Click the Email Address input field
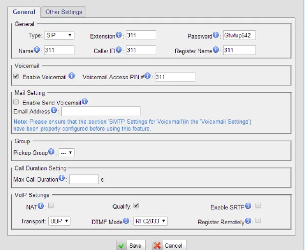The width and height of the screenshot is (306, 250). tap(101, 111)
